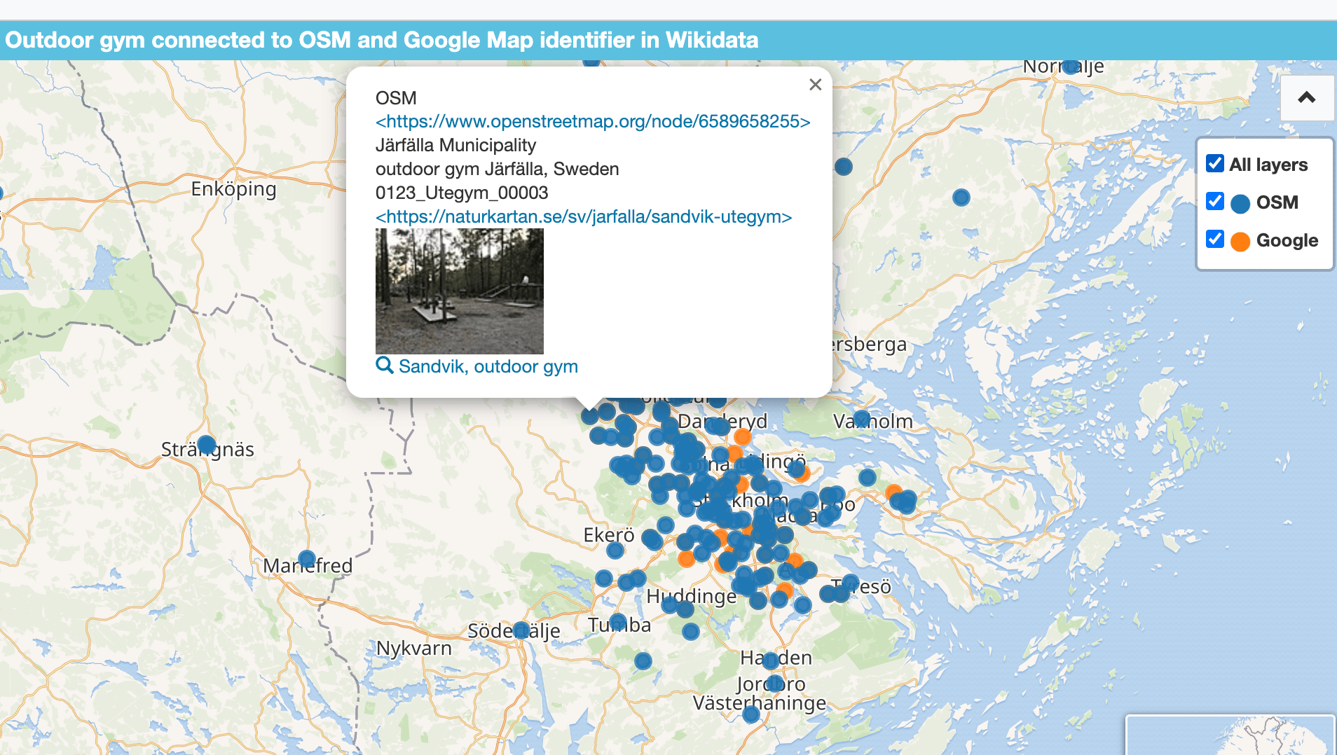Collapse the layer panel with the chevron-up button

[1306, 98]
